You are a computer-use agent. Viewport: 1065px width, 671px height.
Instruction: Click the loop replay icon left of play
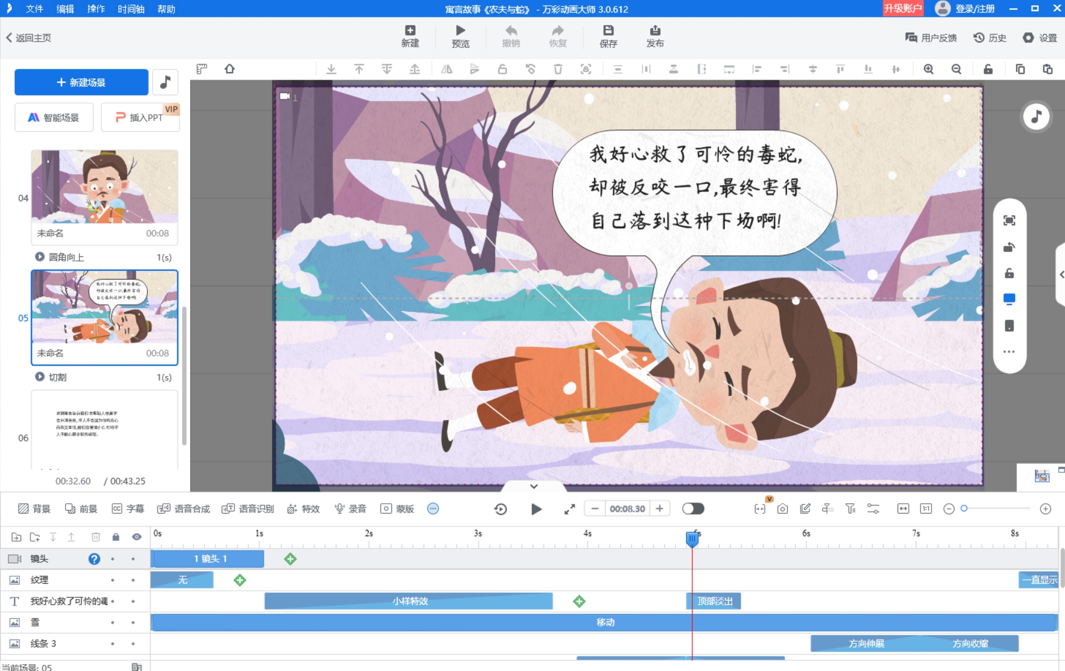500,509
